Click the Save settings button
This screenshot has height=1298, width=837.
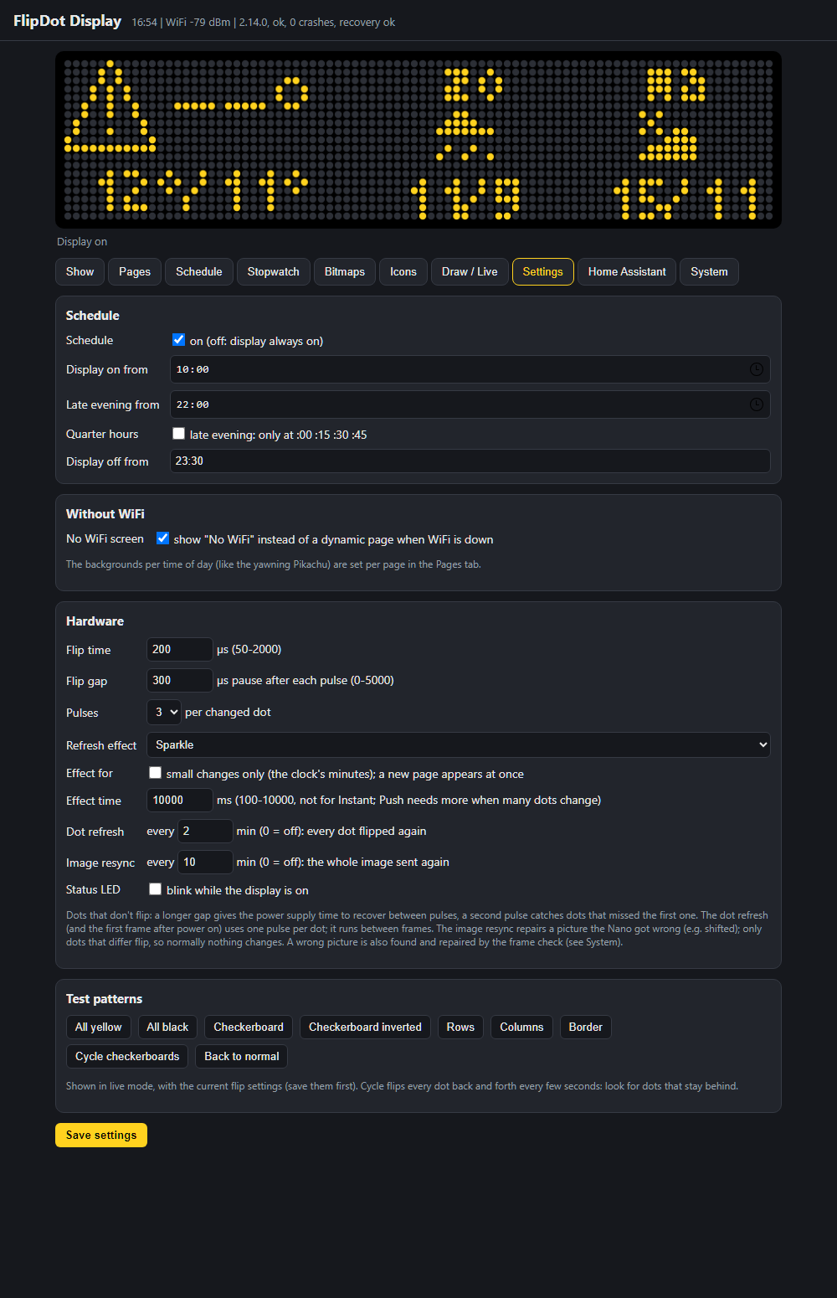(x=101, y=1135)
